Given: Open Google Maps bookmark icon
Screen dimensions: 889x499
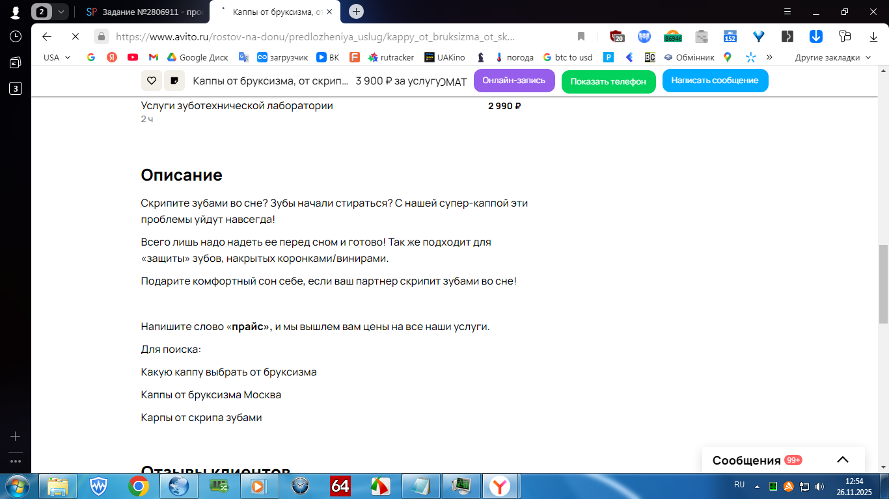Looking at the screenshot, I should click(x=727, y=57).
